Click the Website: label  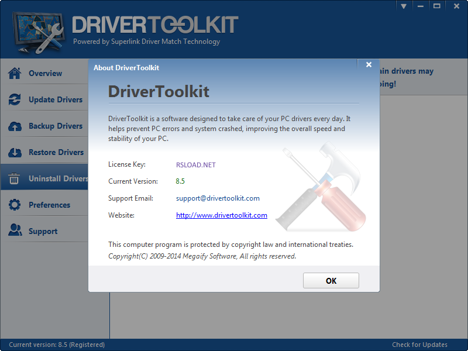pyautogui.click(x=121, y=215)
